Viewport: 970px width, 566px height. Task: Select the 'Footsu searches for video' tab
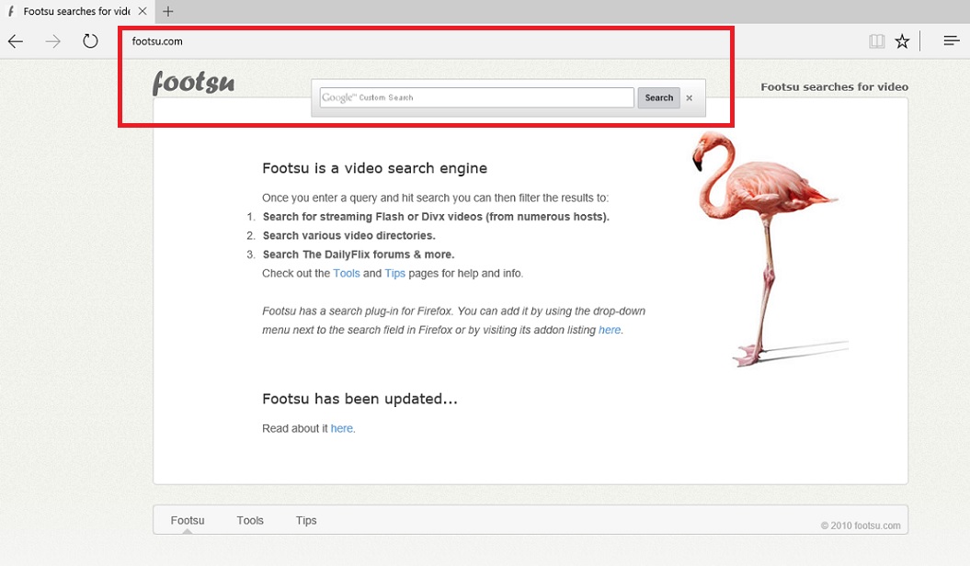pos(74,12)
